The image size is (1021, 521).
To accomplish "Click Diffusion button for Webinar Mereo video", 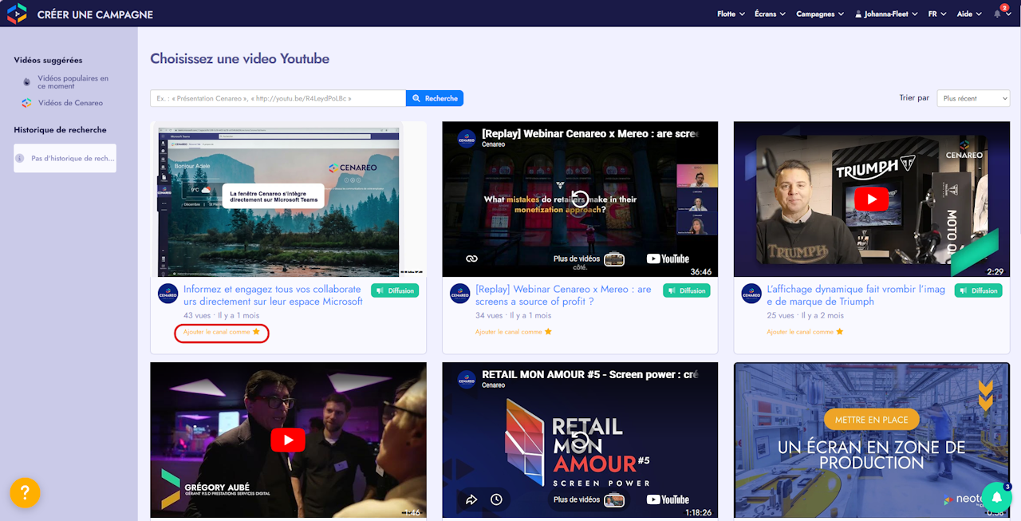I will 687,290.
